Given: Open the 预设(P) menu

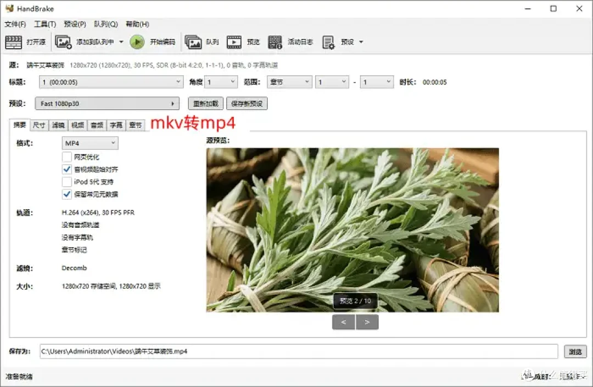Looking at the screenshot, I should [x=75, y=24].
